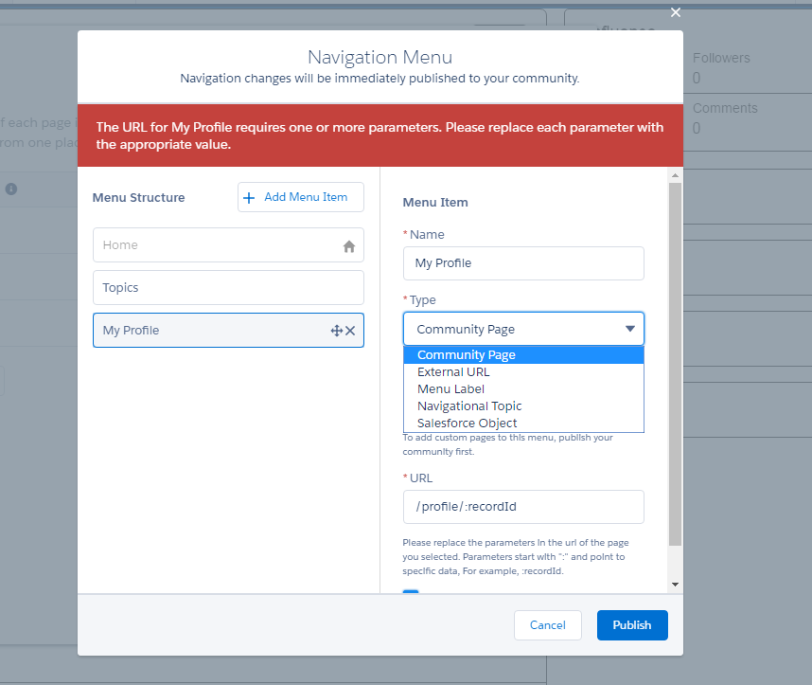Choose External URL option
This screenshot has height=685, width=812.
(523, 371)
